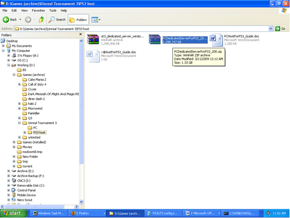Open the Help menu
Image resolution: width=290 pixels, height=218 pixels.
point(64,11)
